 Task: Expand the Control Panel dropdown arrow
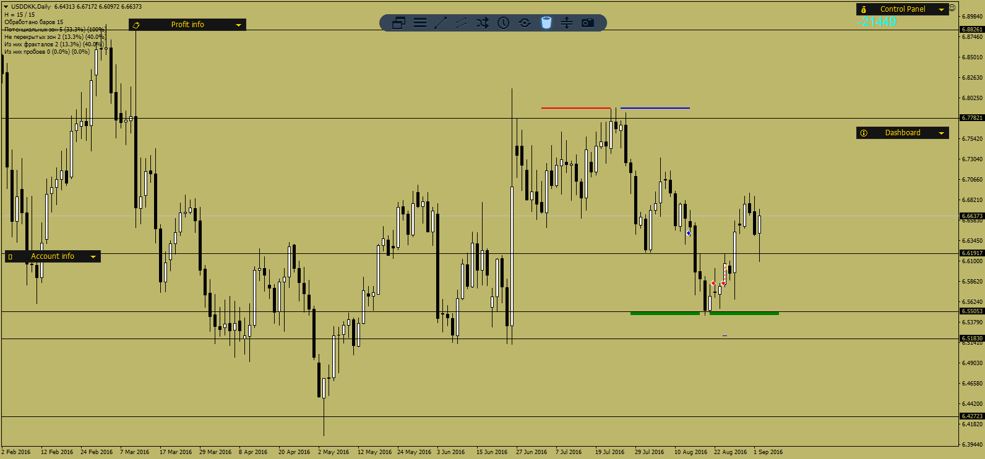click(x=942, y=9)
